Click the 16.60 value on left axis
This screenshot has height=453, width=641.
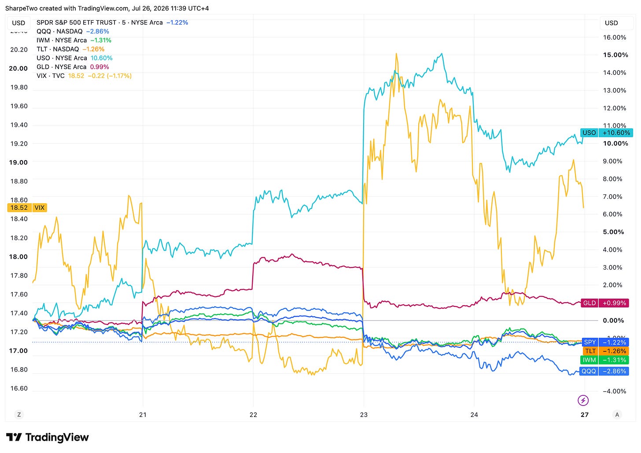point(19,388)
